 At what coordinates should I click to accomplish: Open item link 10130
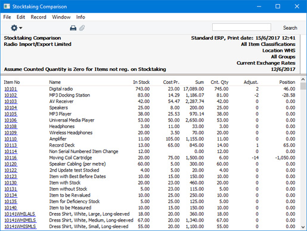[x=11, y=183]
